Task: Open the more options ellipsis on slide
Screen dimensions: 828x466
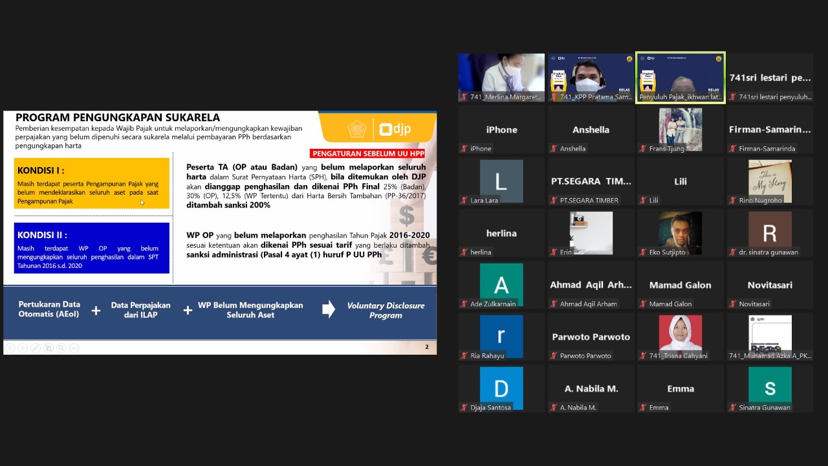Action: coord(74,348)
